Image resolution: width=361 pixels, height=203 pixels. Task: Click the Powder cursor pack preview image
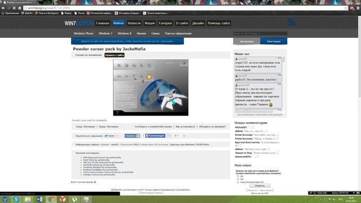pyautogui.click(x=151, y=87)
